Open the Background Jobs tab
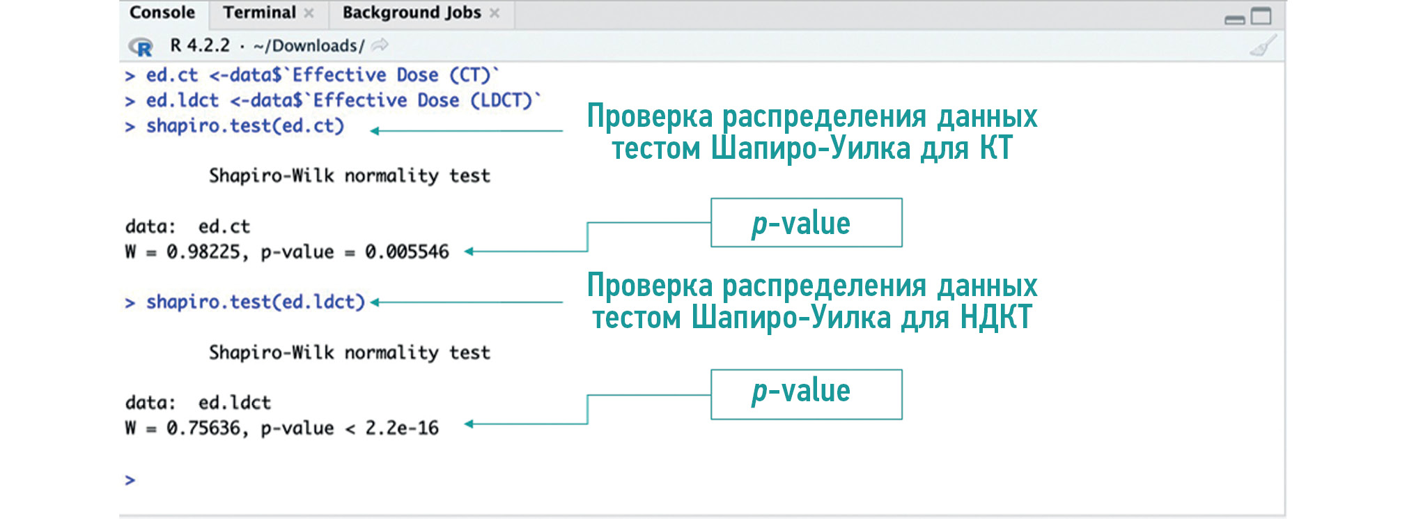This screenshot has width=1407, height=519. [x=411, y=13]
